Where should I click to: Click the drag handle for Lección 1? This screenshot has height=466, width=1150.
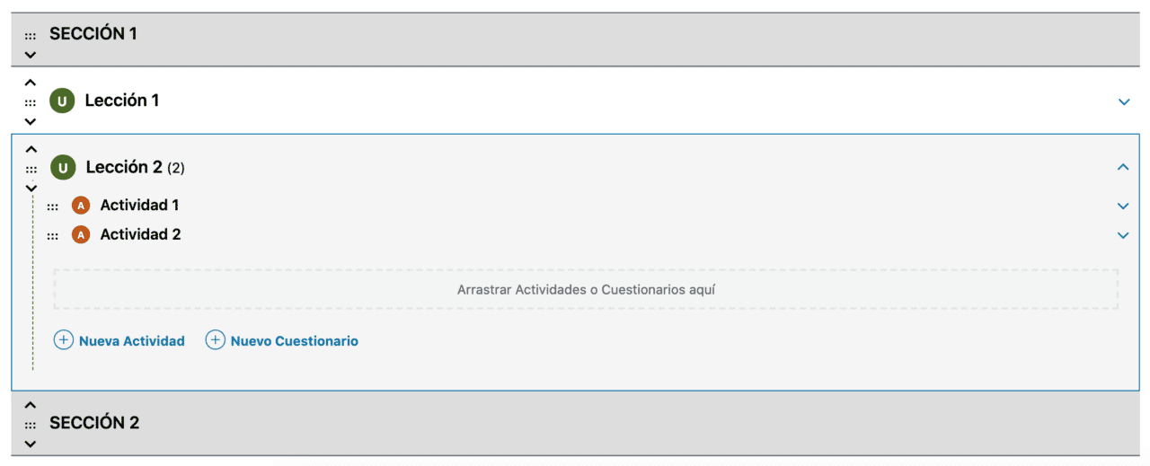(x=31, y=102)
